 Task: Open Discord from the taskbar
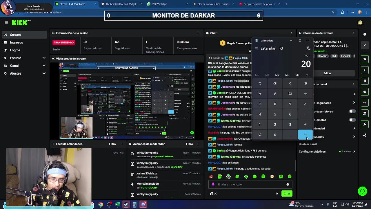[x=143, y=205]
